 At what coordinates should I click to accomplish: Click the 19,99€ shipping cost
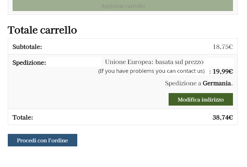click(223, 71)
